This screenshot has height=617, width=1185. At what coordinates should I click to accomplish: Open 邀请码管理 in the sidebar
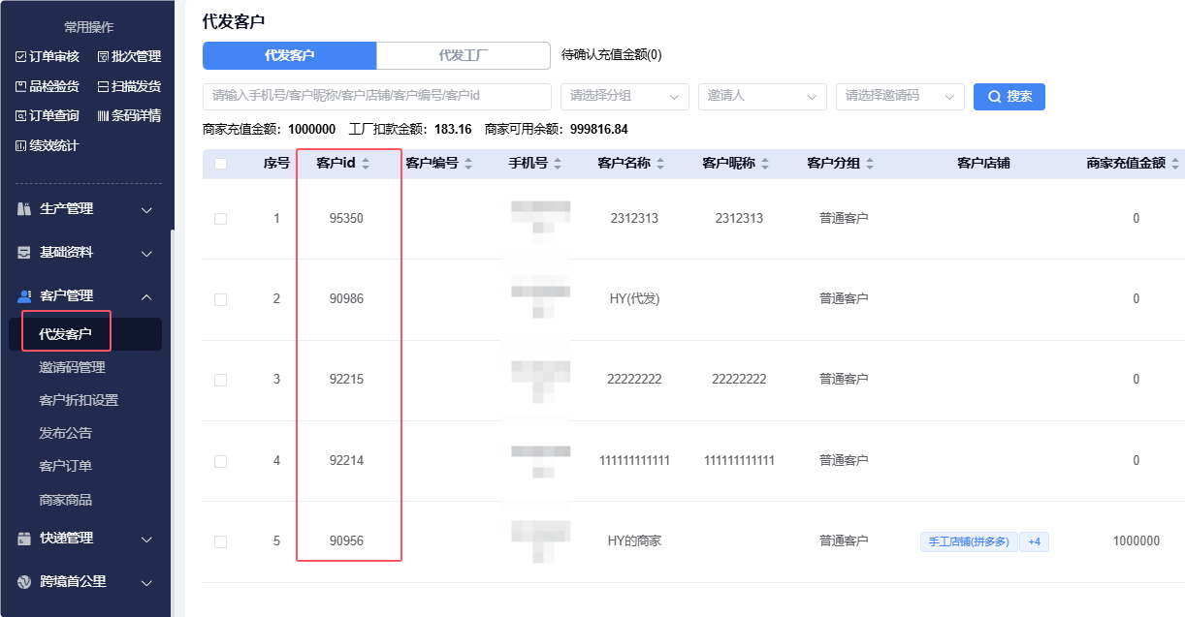tap(72, 367)
